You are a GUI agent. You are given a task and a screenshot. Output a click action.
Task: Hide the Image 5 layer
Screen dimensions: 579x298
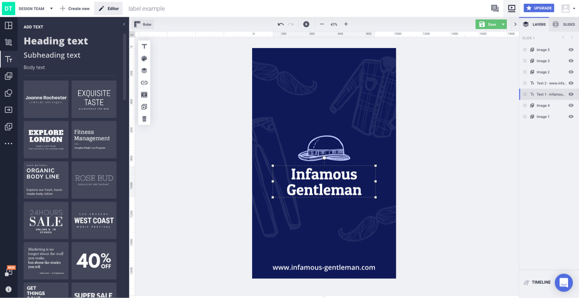click(571, 50)
